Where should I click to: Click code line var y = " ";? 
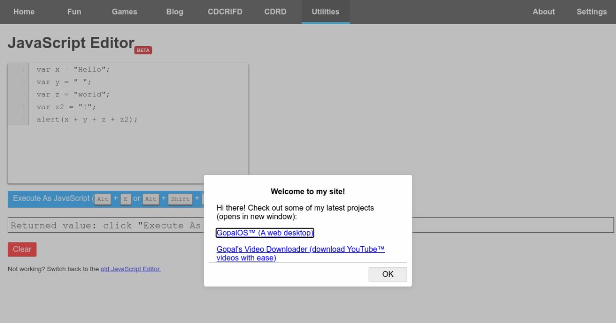click(x=64, y=82)
